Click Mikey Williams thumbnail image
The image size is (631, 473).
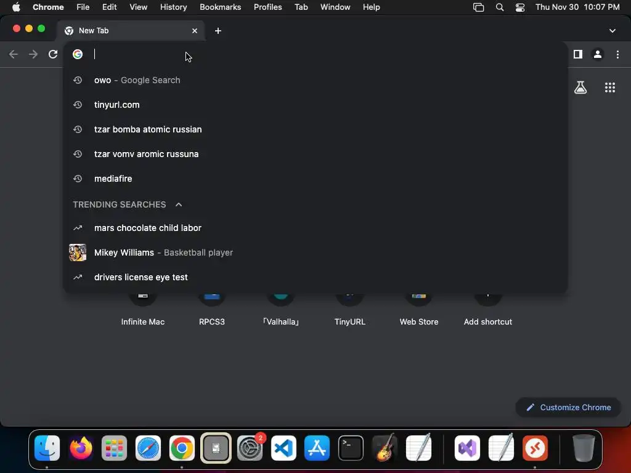pos(78,253)
